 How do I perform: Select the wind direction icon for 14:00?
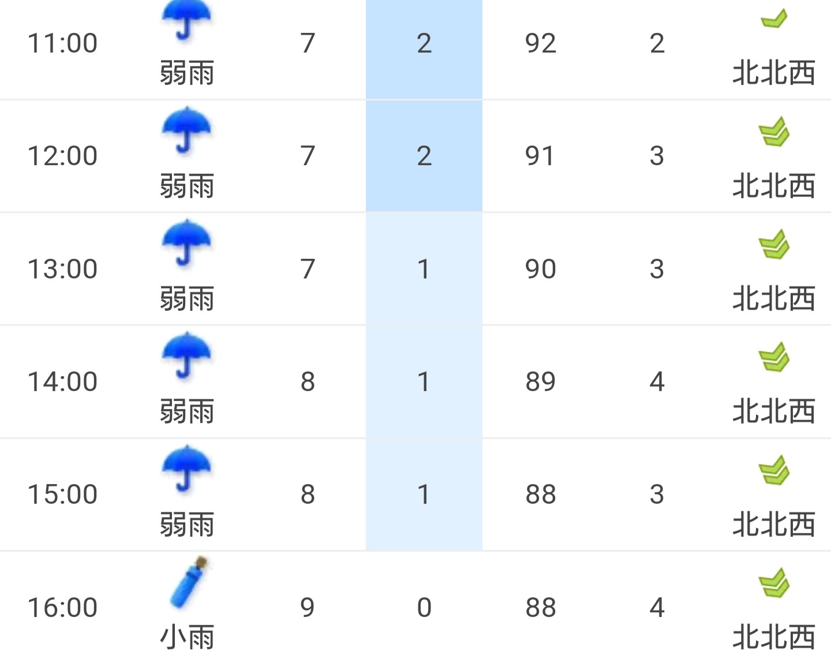[773, 357]
